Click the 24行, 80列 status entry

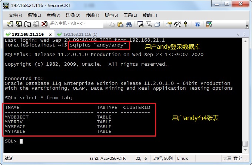pyautogui.click(x=163, y=158)
